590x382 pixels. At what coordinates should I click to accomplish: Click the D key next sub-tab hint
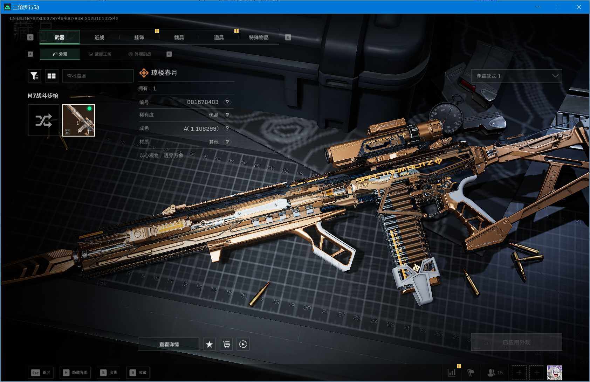[169, 54]
